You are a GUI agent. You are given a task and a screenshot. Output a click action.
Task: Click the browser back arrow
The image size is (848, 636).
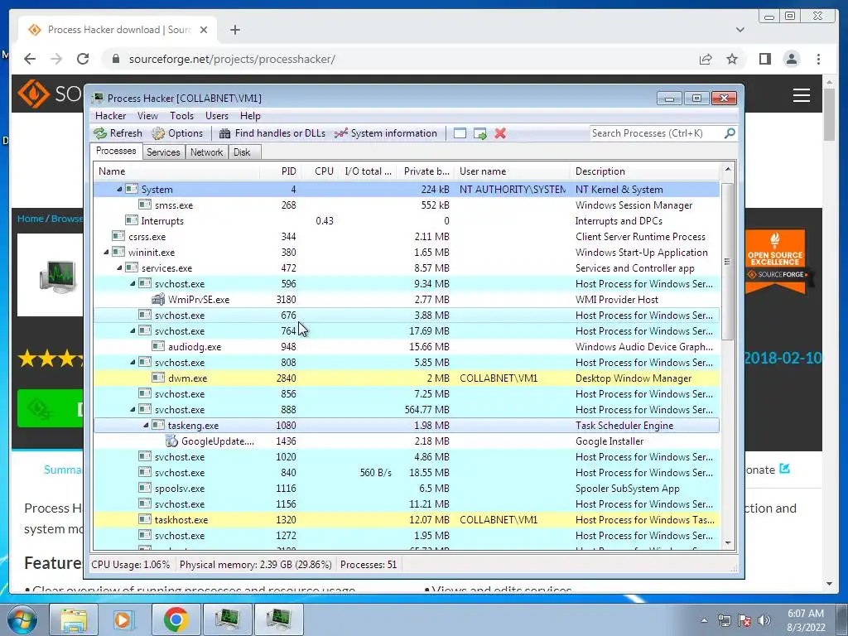point(30,59)
